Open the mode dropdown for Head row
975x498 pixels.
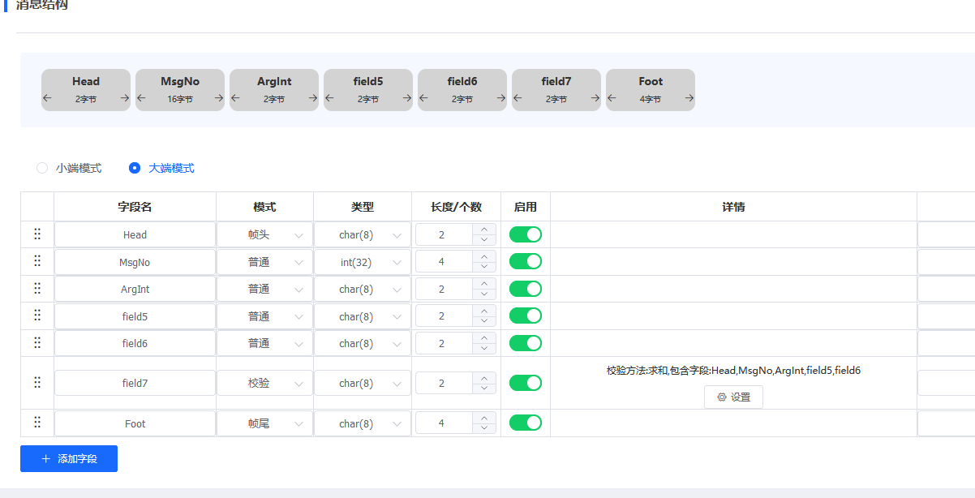[x=264, y=235]
